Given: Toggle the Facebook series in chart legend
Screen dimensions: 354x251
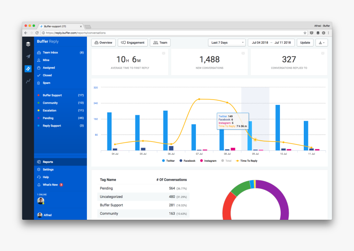Looking at the screenshot, I should [x=187, y=161].
